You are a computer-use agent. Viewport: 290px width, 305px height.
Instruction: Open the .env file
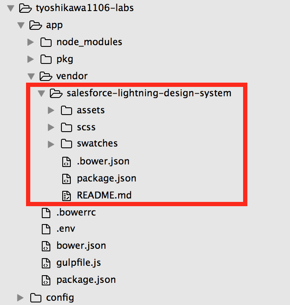point(66,229)
